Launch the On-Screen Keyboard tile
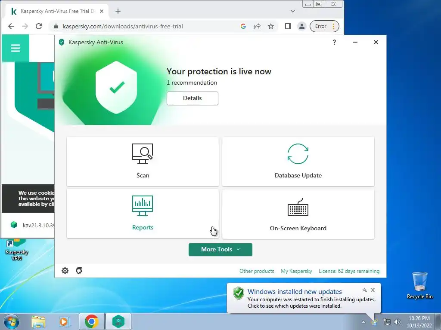Image resolution: width=441 pixels, height=330 pixels. [x=298, y=214]
